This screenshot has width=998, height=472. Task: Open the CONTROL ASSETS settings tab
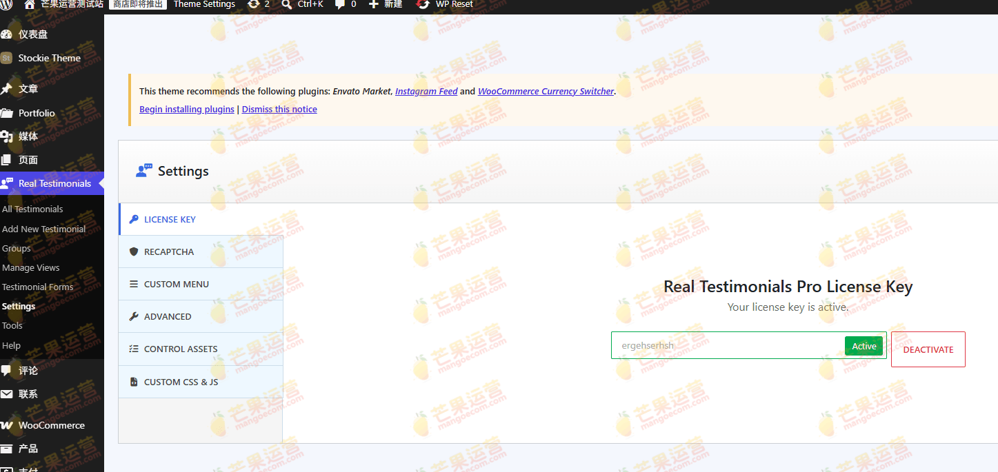click(201, 349)
